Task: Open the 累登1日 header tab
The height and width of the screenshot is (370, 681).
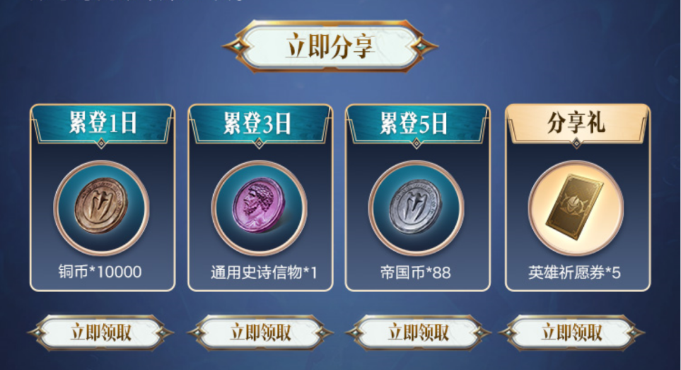Action: tap(103, 124)
